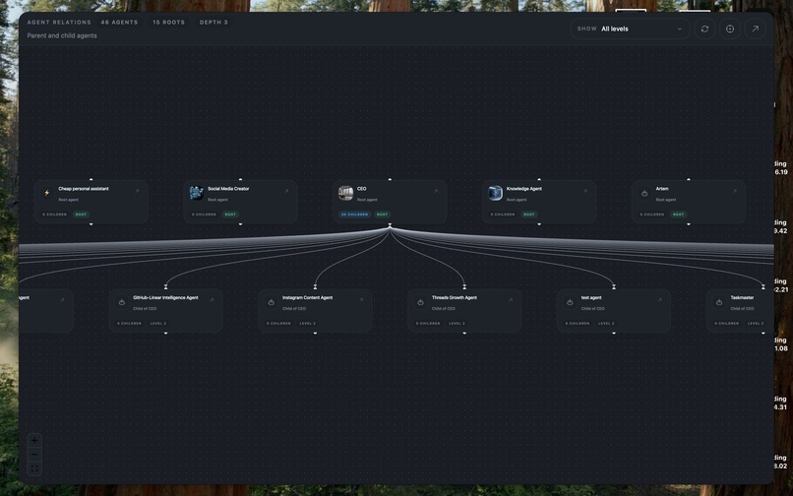Click the lightning icon of Cheap personal assistant
The image size is (793, 496).
[x=47, y=193]
